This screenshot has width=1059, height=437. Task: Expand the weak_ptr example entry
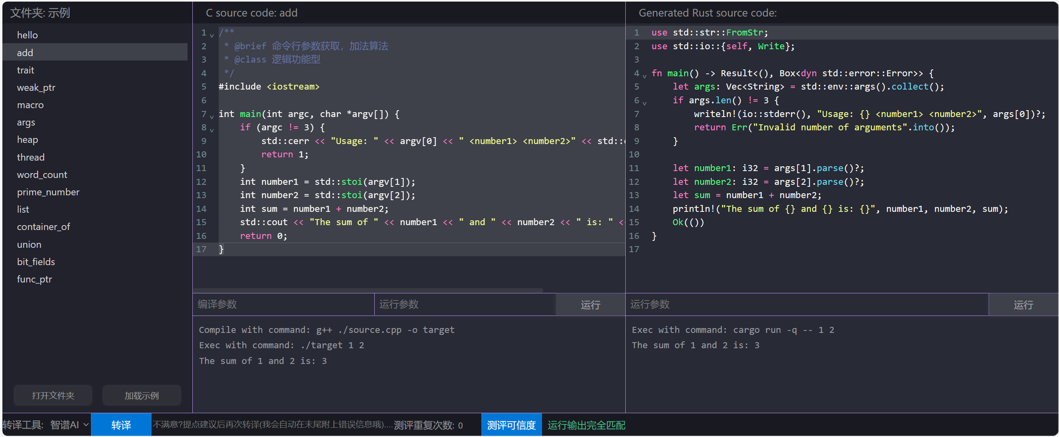point(35,87)
